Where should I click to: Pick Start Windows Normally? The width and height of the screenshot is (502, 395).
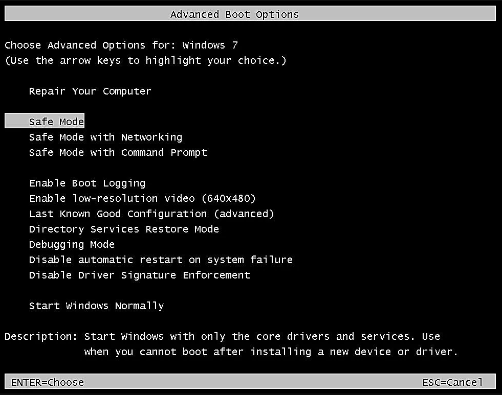(x=96, y=306)
